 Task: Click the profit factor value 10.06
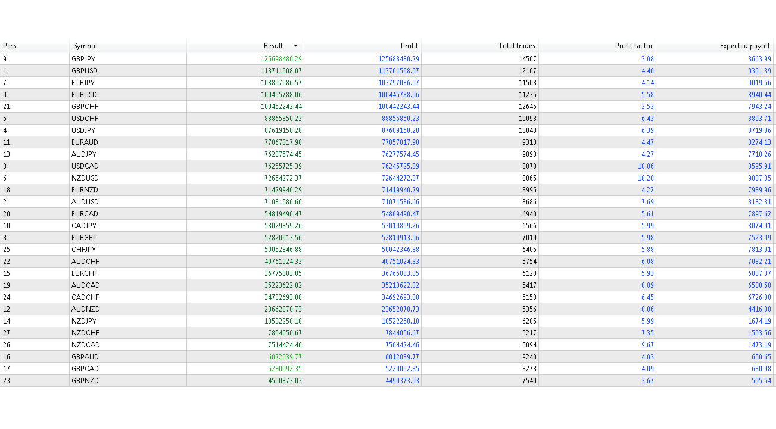click(646, 166)
